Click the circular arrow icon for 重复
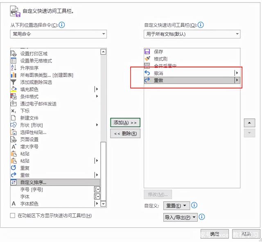Image resolution: width=262 pixels, height=242 pixels. pyautogui.click(x=14, y=168)
